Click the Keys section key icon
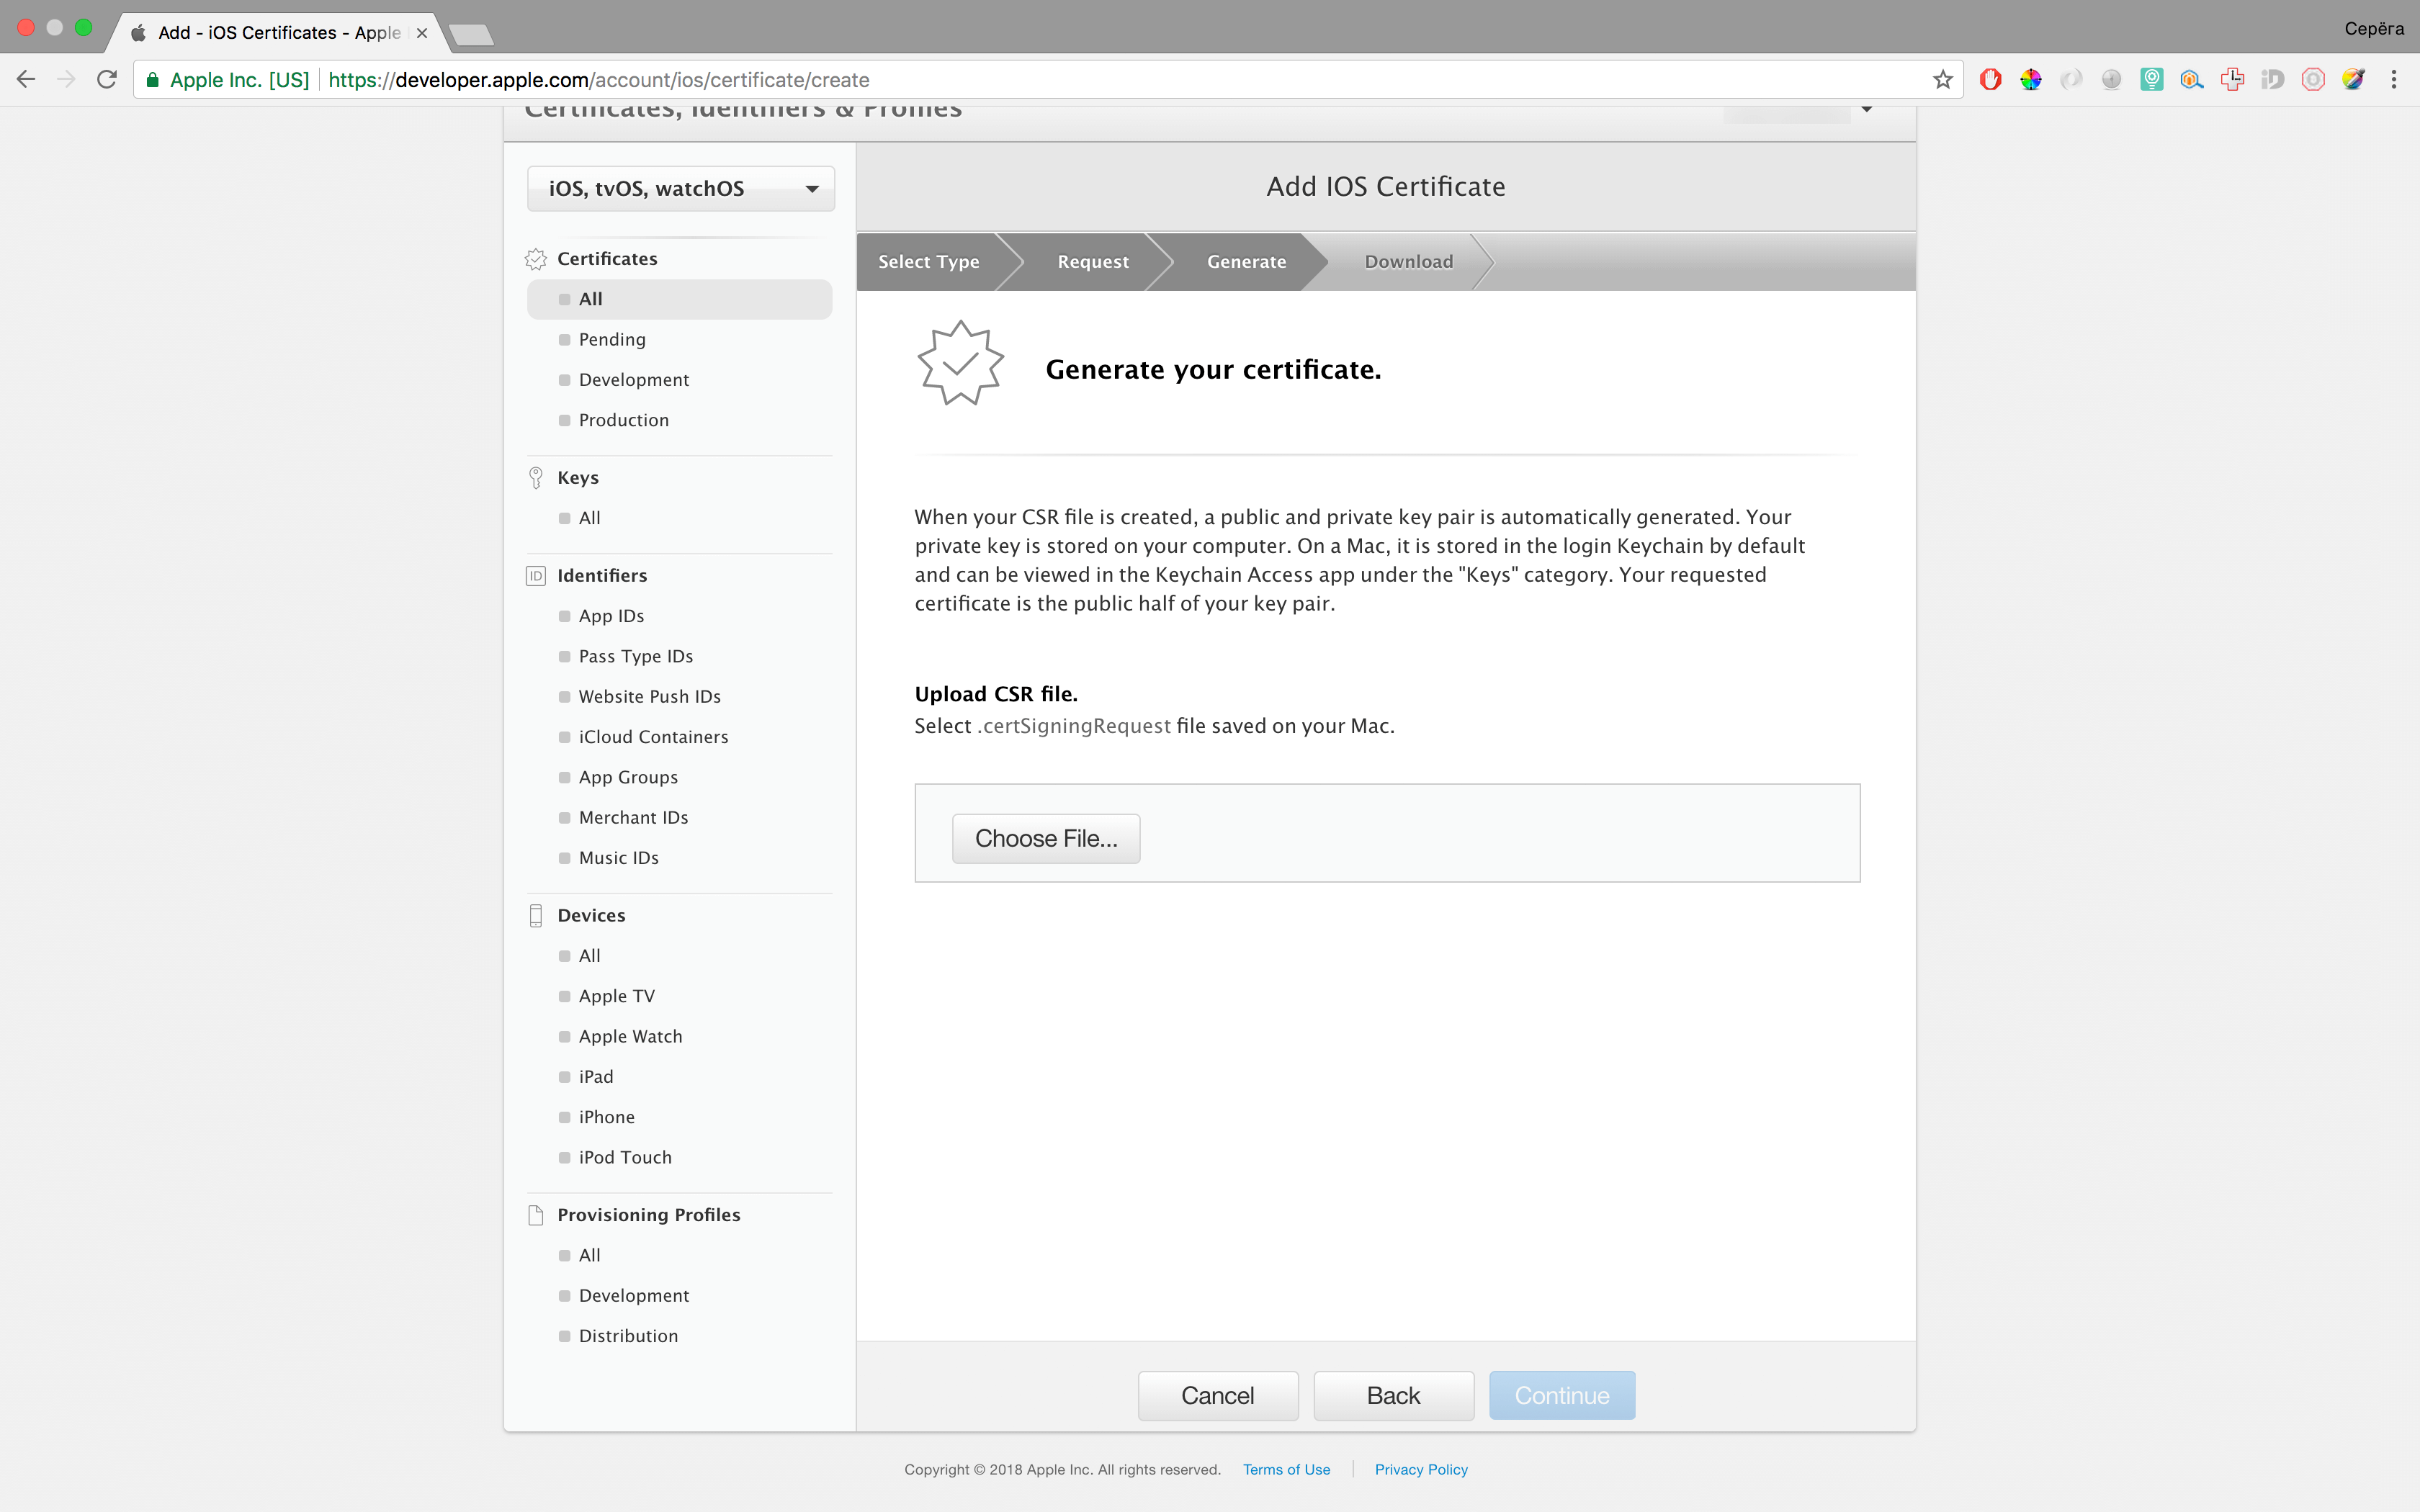This screenshot has width=2420, height=1512. [536, 478]
